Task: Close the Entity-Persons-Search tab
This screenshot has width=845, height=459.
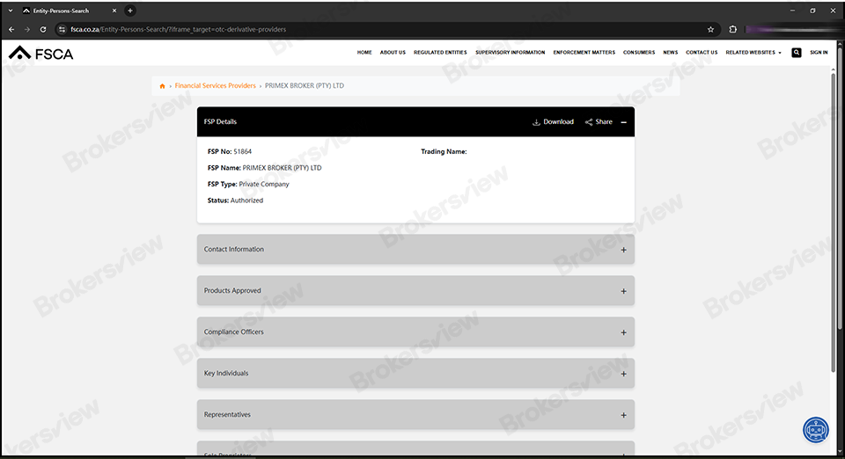Action: pos(114,11)
